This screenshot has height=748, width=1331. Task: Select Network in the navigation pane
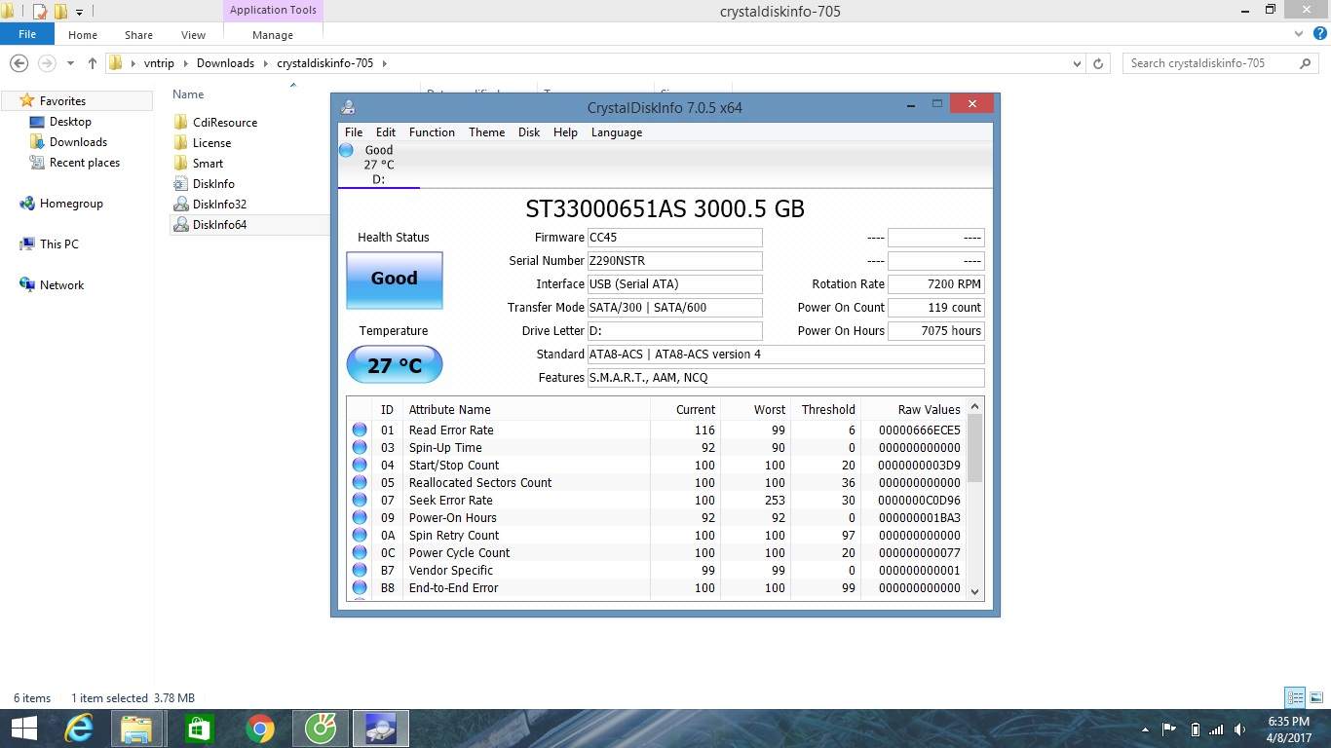[61, 285]
